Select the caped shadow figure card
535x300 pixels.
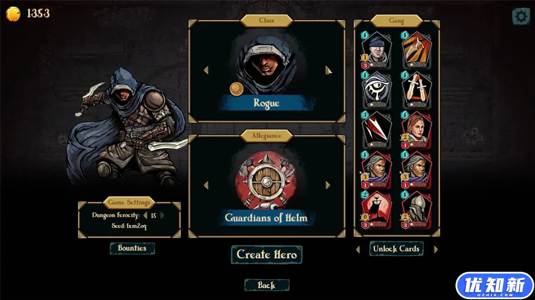[377, 210]
